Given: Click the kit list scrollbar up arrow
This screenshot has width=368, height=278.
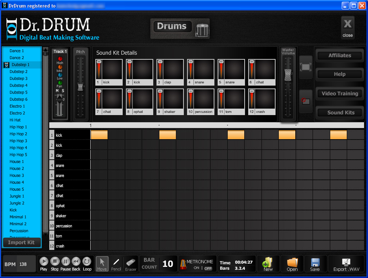Looking at the screenshot, I should point(46,49).
